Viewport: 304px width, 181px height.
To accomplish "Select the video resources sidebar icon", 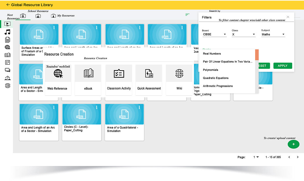I will point(8,24).
